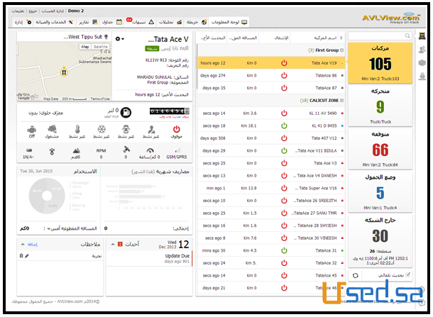Click the top user icon in right sidebar
Screen dimensions: 433x317
point(422,49)
